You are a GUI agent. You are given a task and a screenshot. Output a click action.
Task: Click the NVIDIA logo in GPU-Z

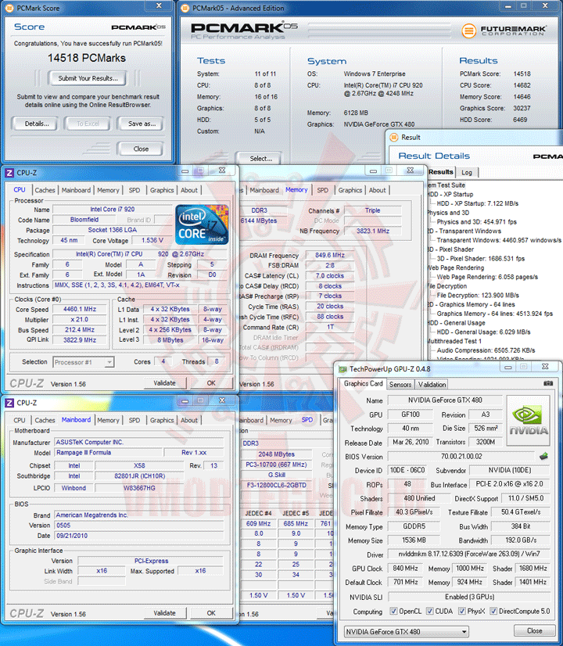click(x=528, y=421)
